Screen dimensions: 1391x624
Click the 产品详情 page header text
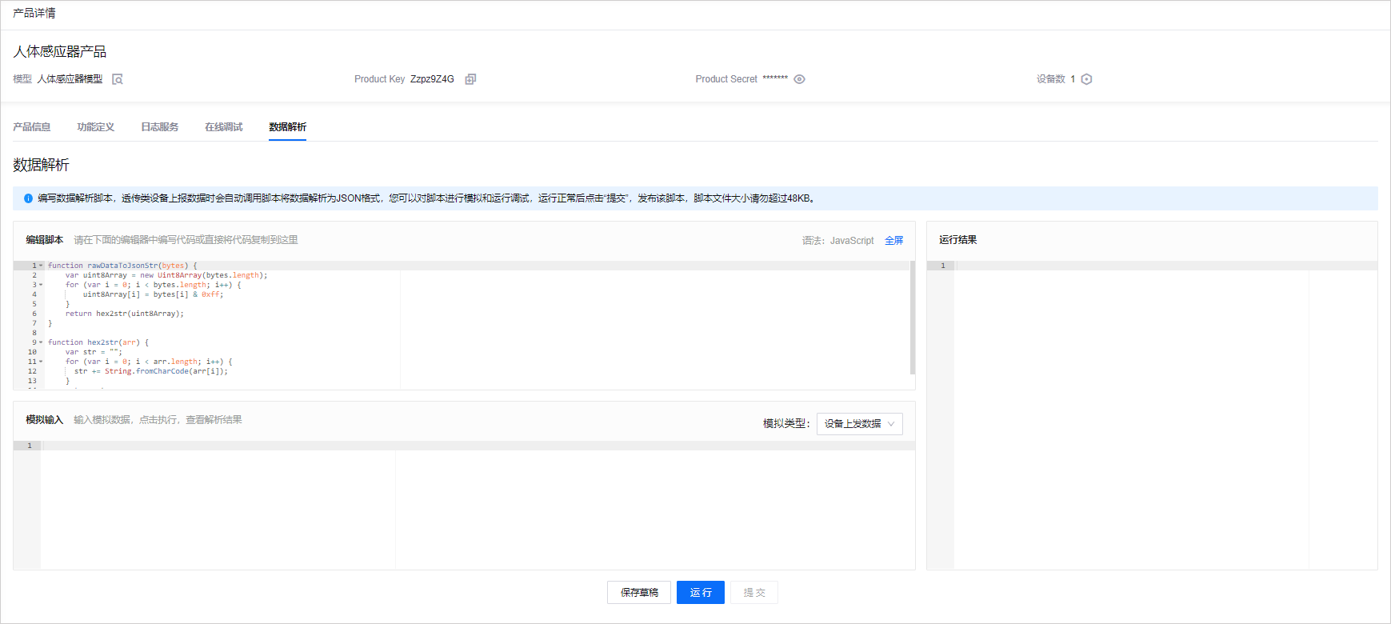click(x=34, y=14)
